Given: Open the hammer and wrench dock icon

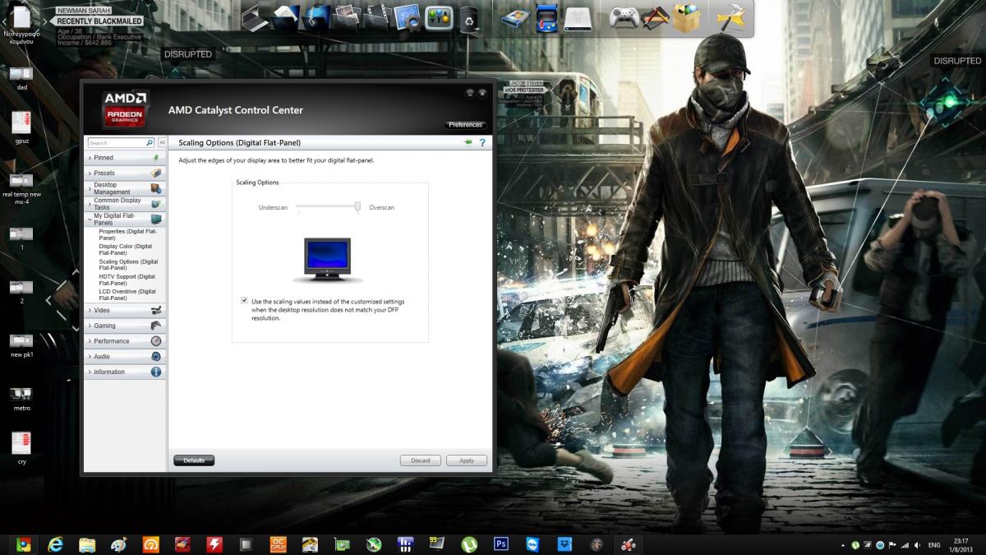Looking at the screenshot, I should tap(730, 17).
